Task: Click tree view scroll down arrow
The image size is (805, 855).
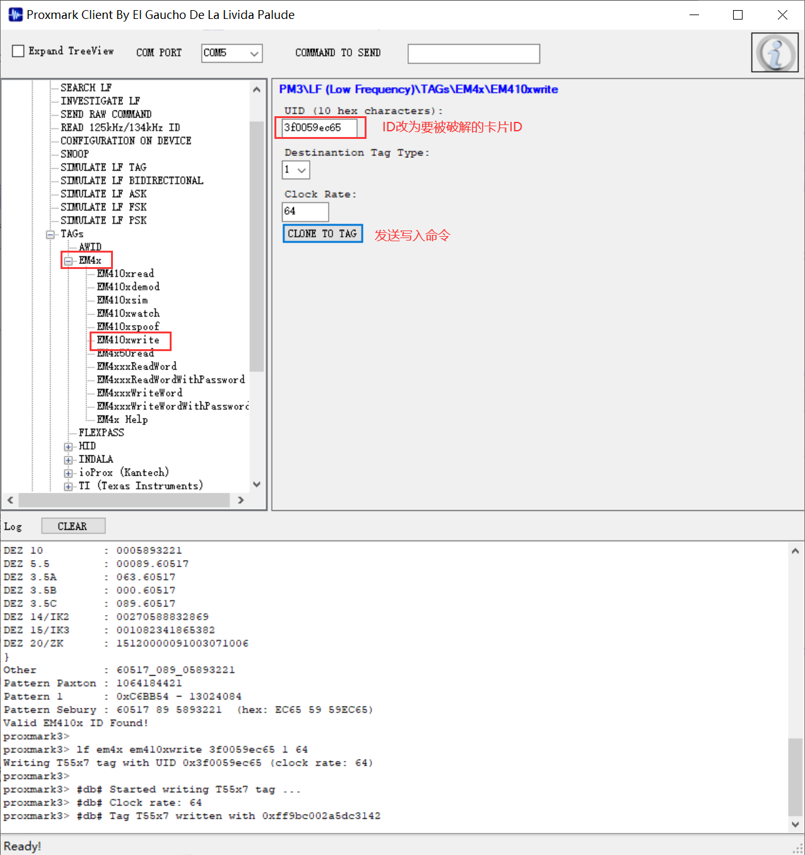Action: point(257,484)
